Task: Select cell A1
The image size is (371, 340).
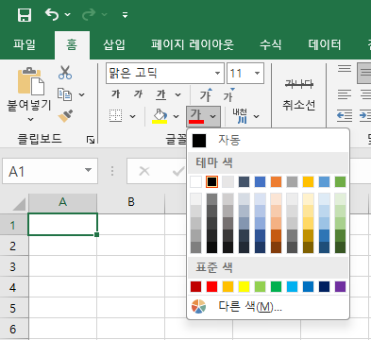Action: coord(62,224)
